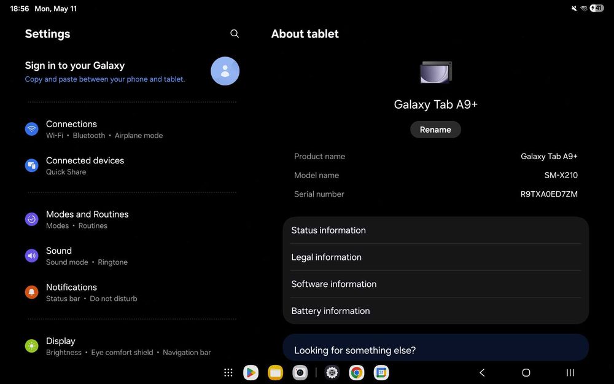
Task: Launch Google Calendar from taskbar
Action: pos(381,373)
